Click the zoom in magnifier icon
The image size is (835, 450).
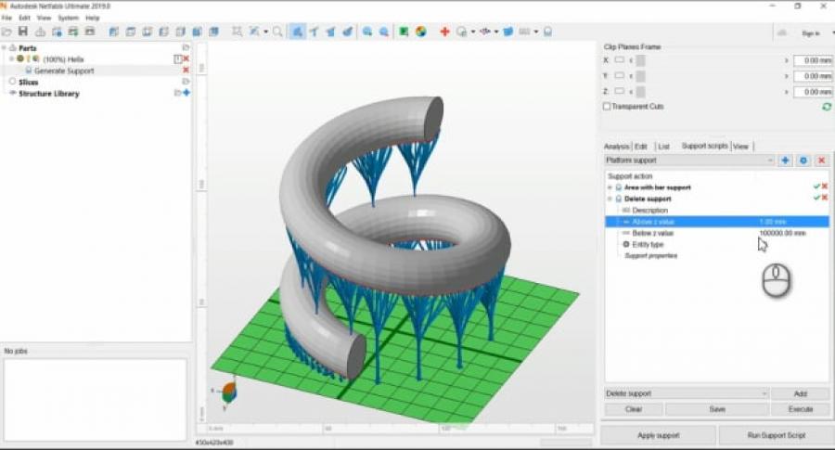pyautogui.click(x=367, y=32)
